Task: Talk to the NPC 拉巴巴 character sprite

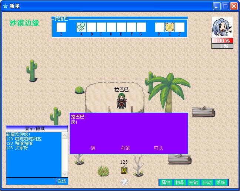Action: [x=122, y=101]
